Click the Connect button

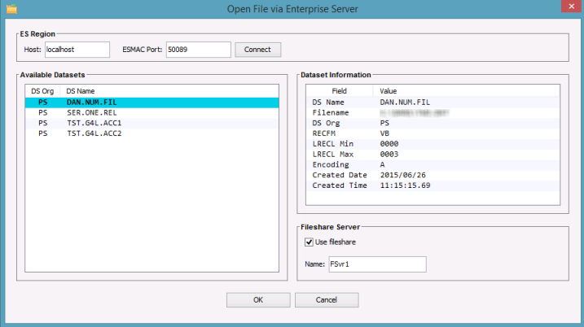[x=257, y=50]
